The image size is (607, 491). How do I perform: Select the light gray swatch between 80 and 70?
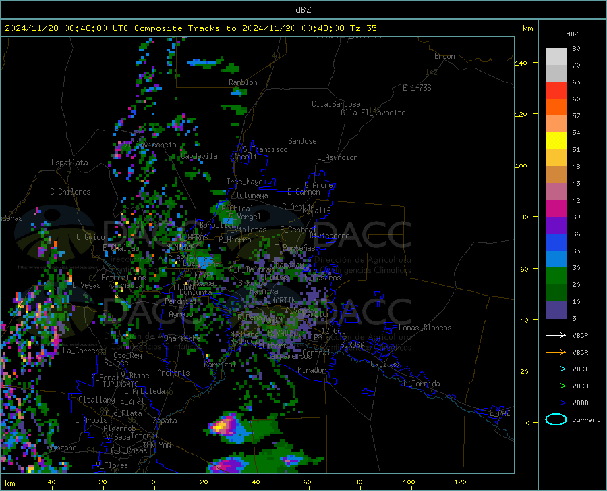click(x=556, y=57)
